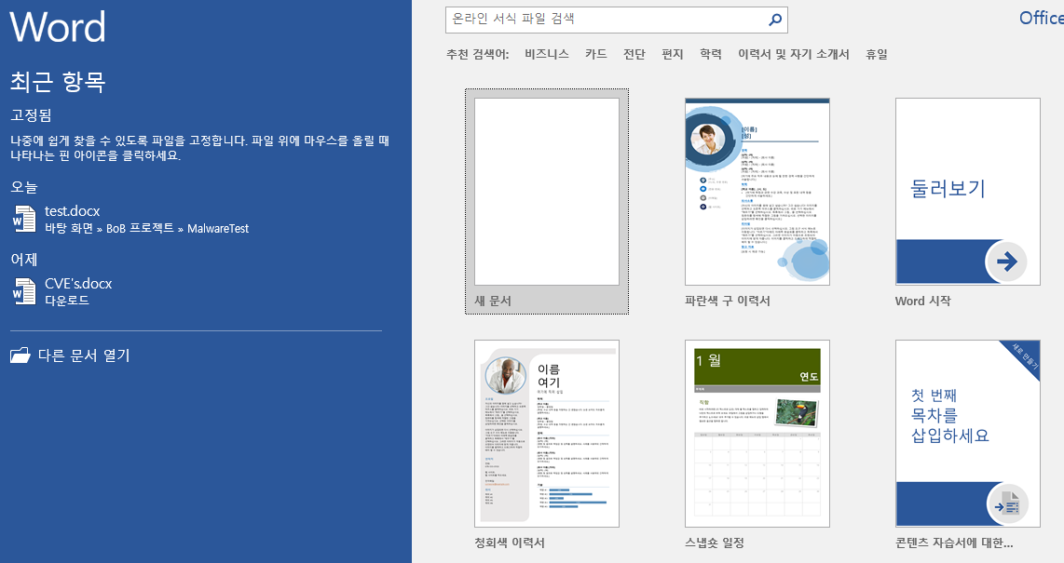Click the 스냅숏 일정 label
Image resolution: width=1064 pixels, height=563 pixels.
point(715,543)
